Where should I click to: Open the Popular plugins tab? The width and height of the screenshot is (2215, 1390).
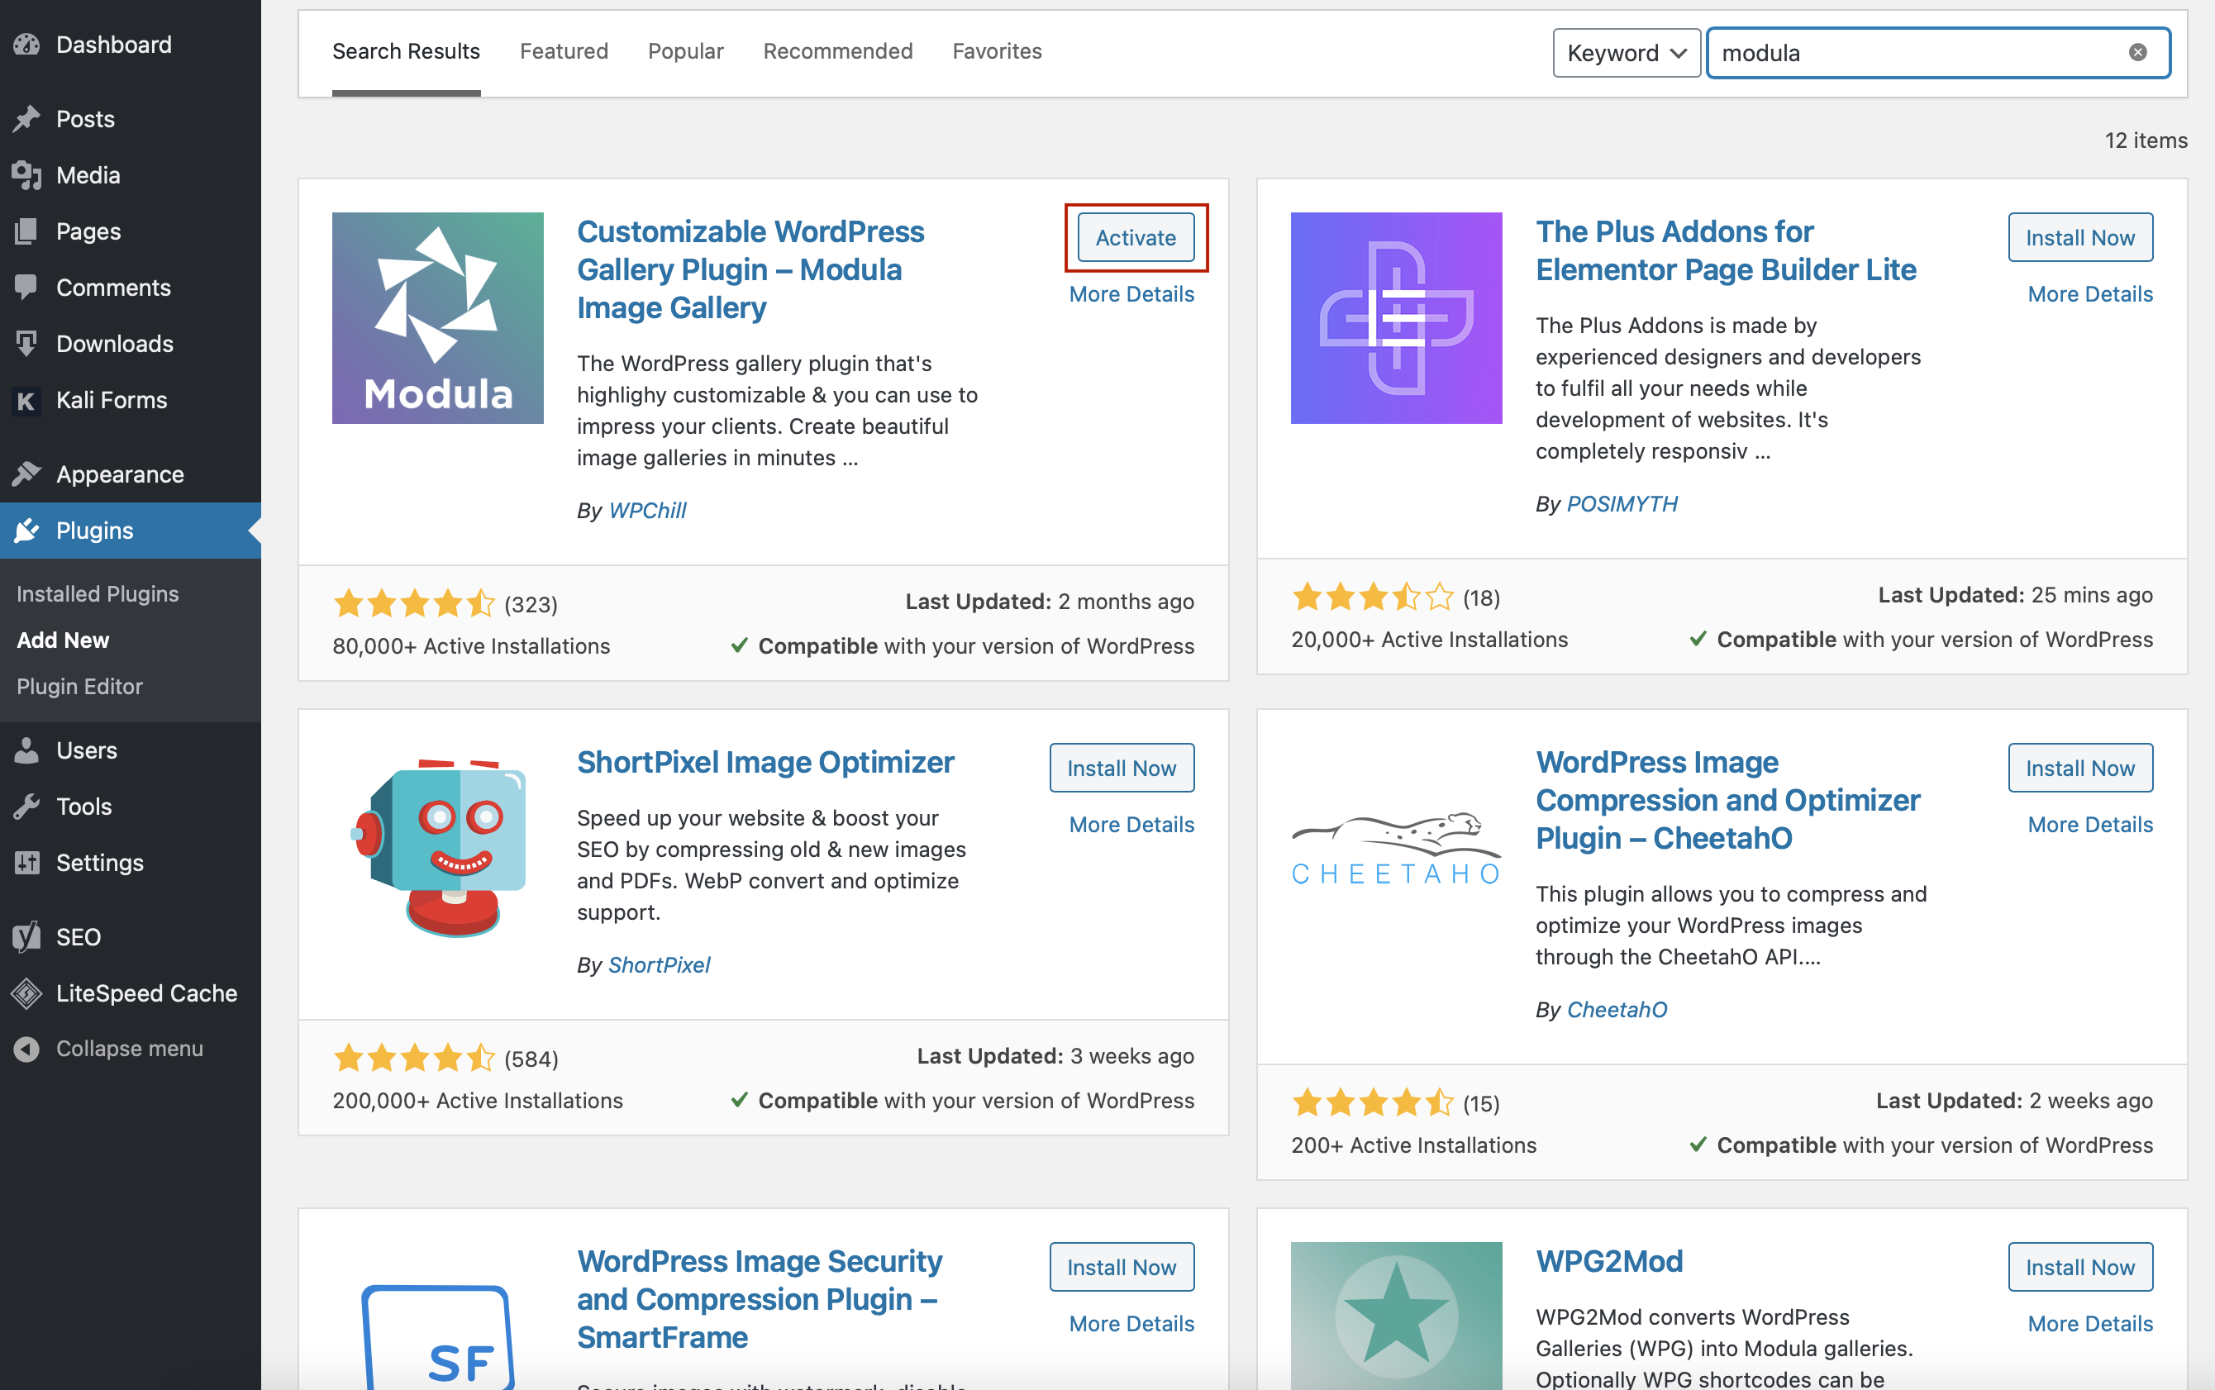[x=685, y=51]
